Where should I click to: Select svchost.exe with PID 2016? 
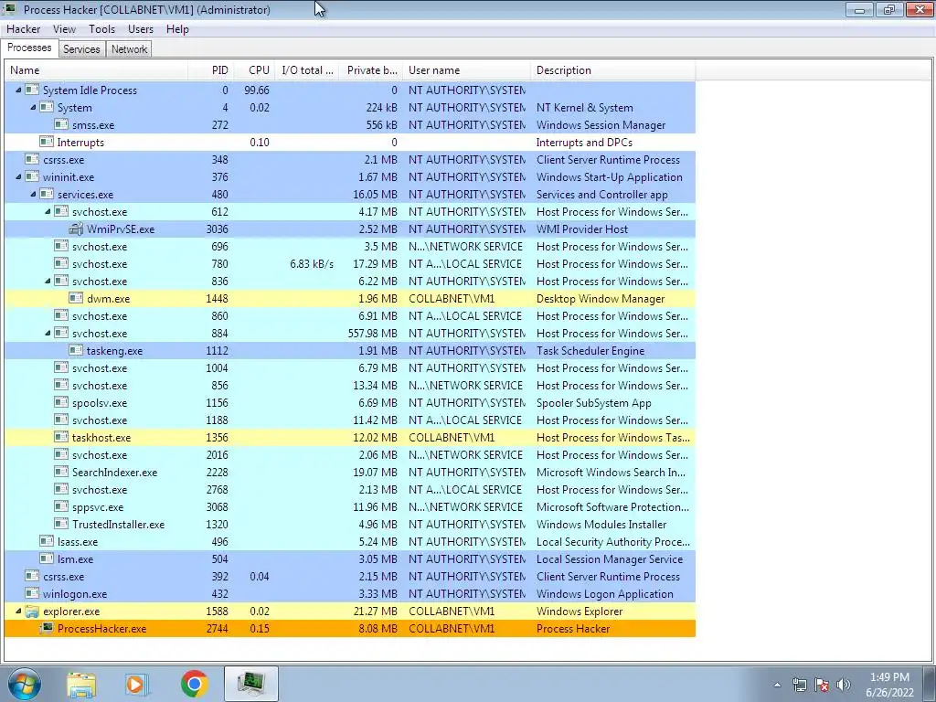[x=350, y=455]
